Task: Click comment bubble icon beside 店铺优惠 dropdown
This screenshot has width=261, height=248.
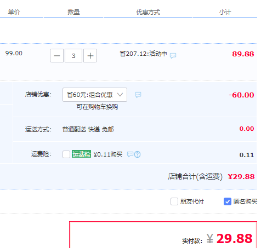Action: [x=138, y=95]
